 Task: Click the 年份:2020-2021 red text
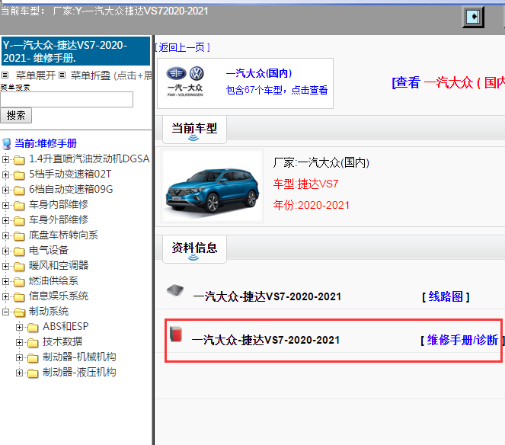pyautogui.click(x=311, y=205)
